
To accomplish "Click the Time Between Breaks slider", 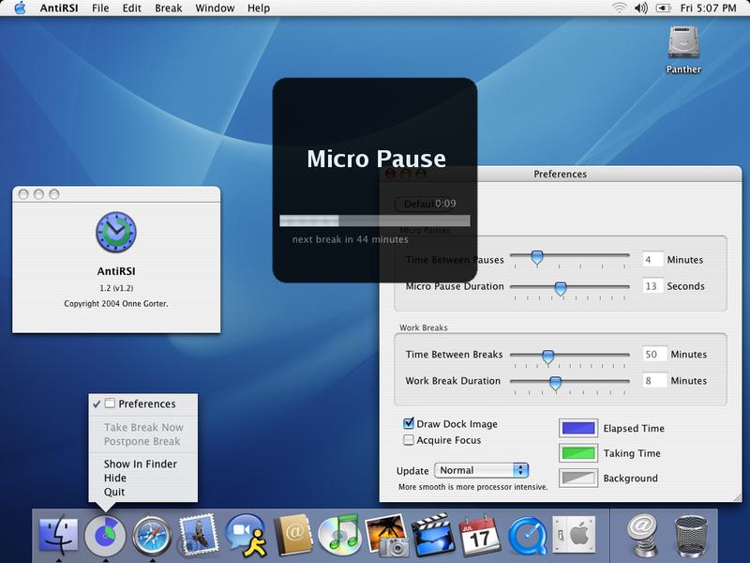I will [x=548, y=356].
